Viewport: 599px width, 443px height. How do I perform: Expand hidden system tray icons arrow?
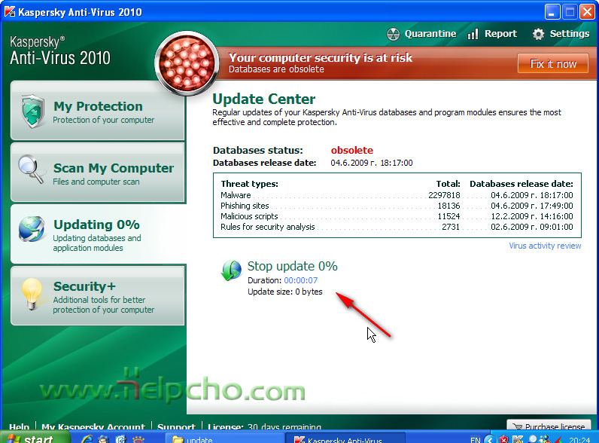[489, 439]
